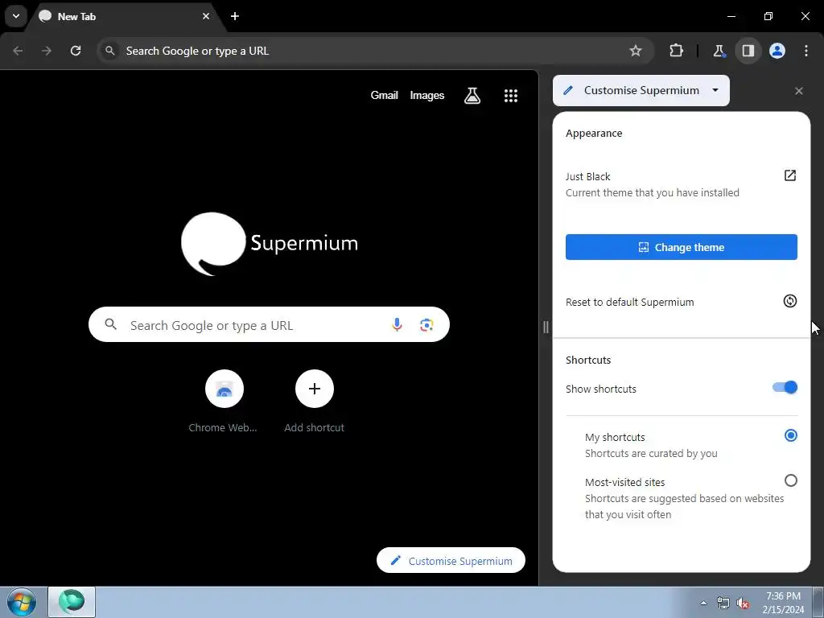Click the Appearance section heading

594,134
